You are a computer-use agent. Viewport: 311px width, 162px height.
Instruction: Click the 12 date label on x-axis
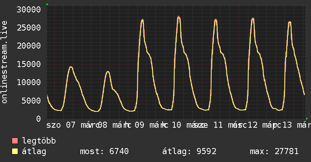(253, 125)
